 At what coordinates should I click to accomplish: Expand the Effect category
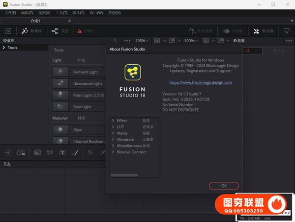pyautogui.click(x=113, y=121)
